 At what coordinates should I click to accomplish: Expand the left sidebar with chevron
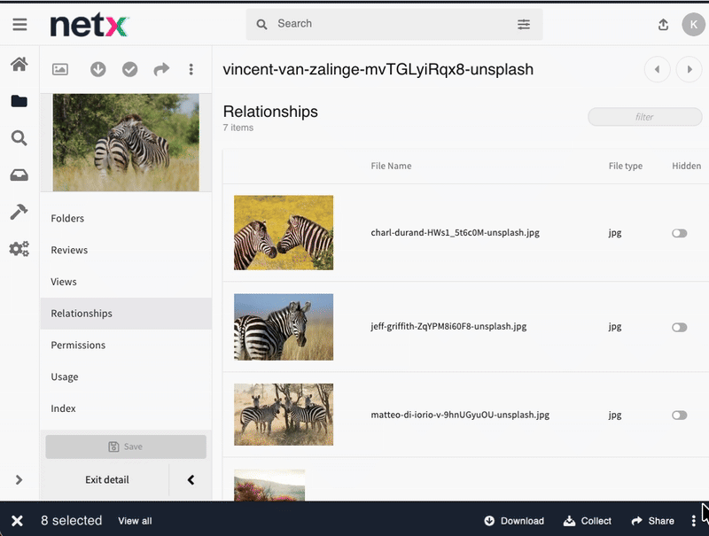coord(19,480)
